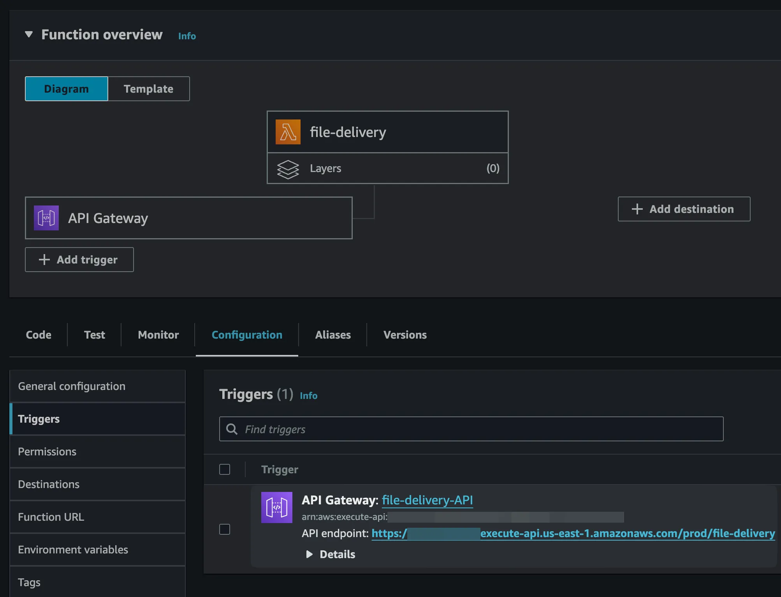Click the API Gateway icon in triggers list
Screen dimensions: 781x597
click(277, 507)
